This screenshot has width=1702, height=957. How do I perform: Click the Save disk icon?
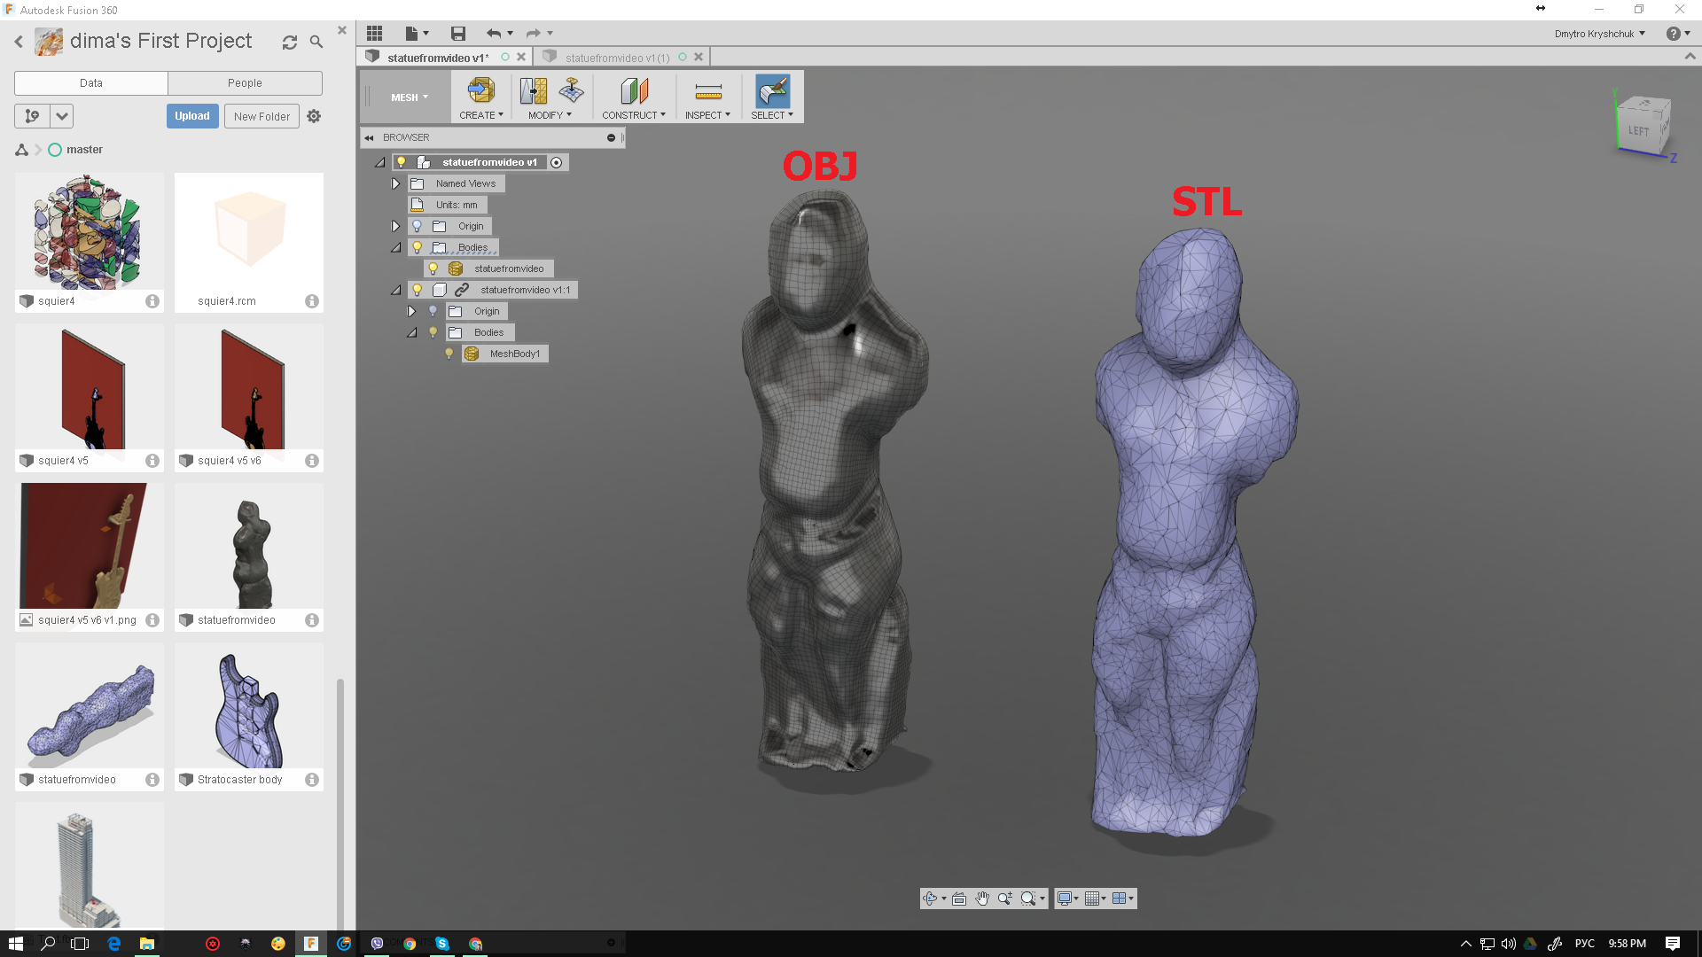coord(458,34)
